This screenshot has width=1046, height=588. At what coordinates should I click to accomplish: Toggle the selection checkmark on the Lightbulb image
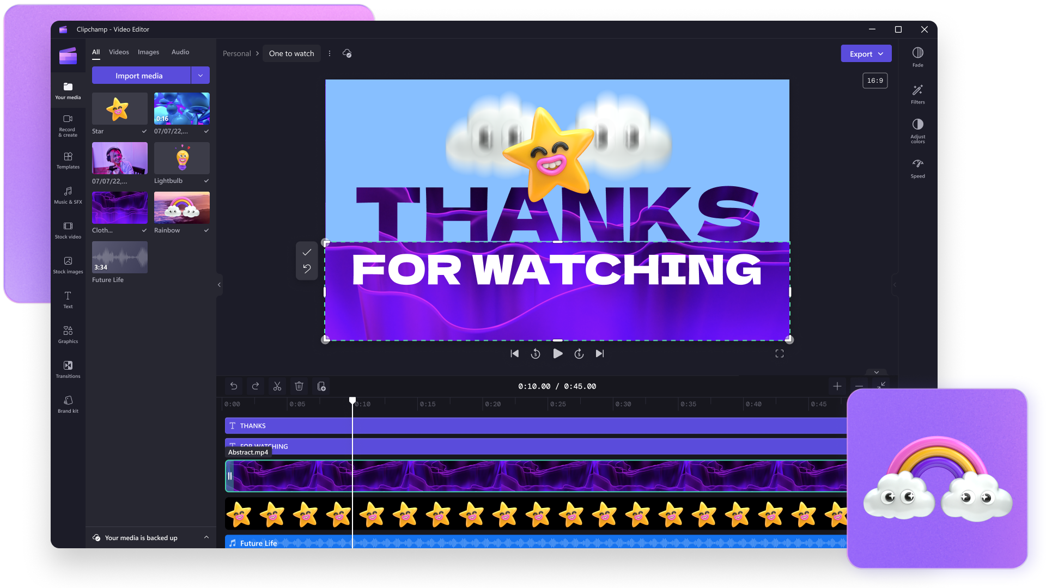coord(206,181)
